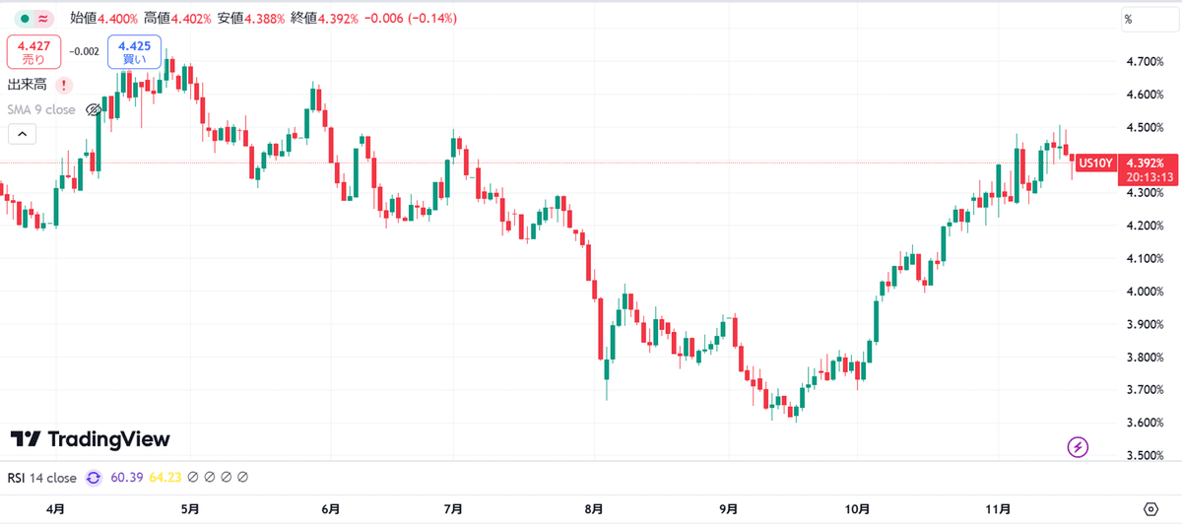Show the hidden SMA 9 indicator via eye icon
The height and width of the screenshot is (526, 1182).
click(95, 109)
